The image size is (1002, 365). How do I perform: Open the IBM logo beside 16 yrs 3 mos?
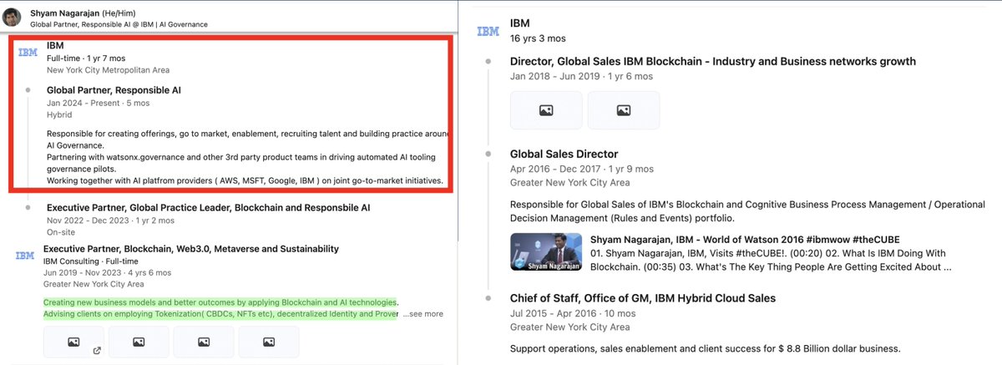click(x=488, y=31)
